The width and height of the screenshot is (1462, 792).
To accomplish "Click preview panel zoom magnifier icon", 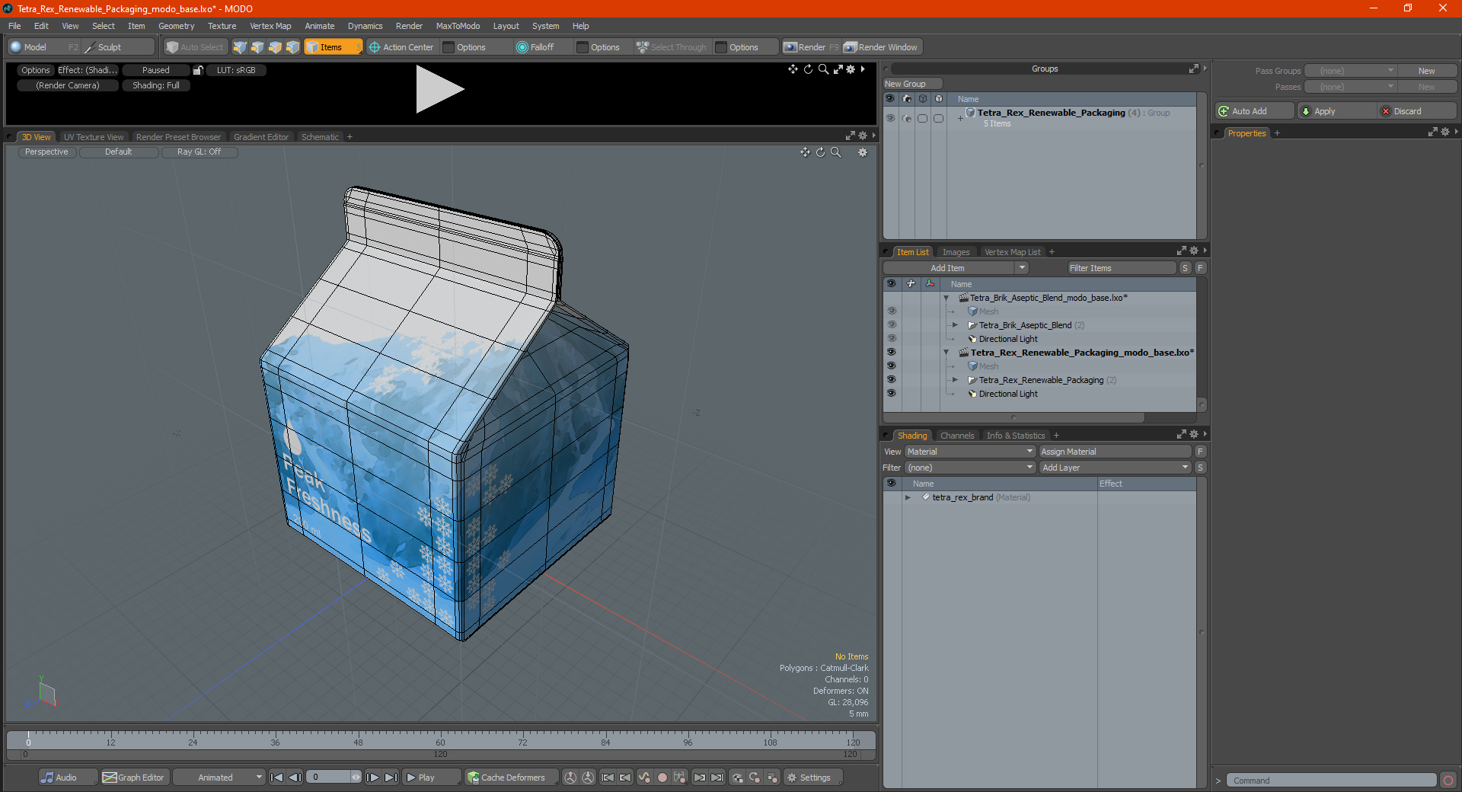I will pos(823,69).
